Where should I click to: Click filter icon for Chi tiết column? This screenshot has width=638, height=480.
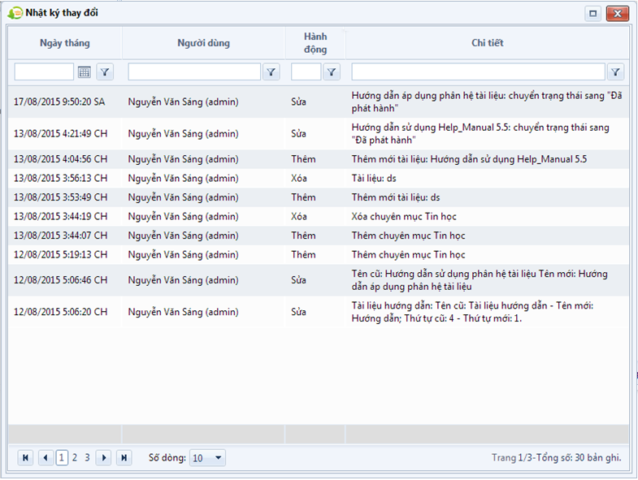point(616,72)
